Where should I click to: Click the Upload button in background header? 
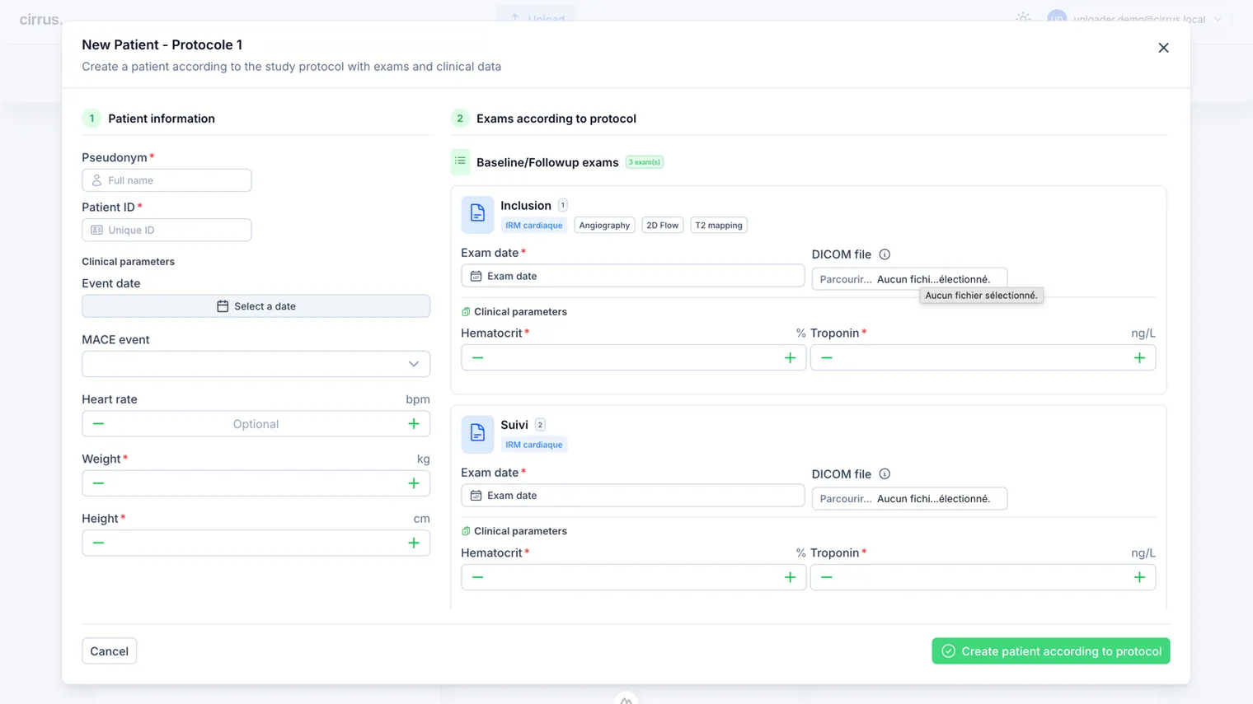(537, 16)
